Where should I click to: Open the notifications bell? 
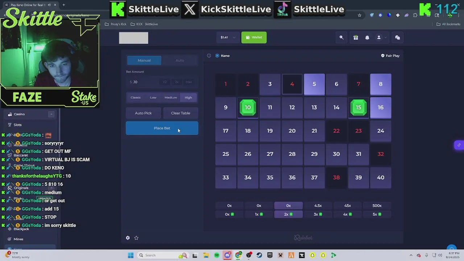pyautogui.click(x=367, y=37)
